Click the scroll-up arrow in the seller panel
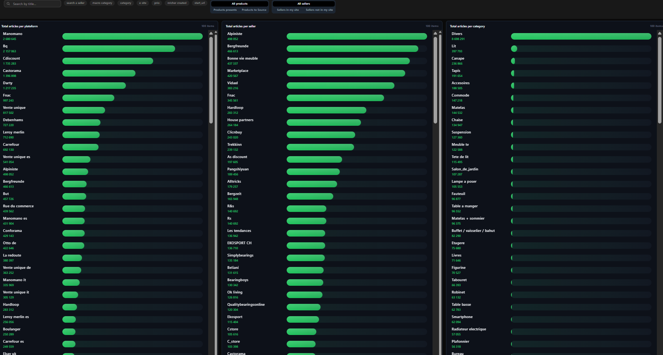The image size is (663, 355). click(435, 33)
